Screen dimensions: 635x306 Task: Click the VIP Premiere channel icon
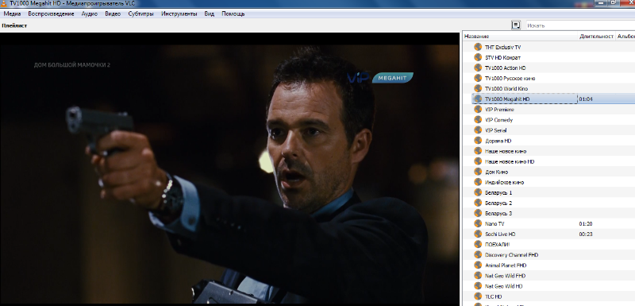(478, 110)
